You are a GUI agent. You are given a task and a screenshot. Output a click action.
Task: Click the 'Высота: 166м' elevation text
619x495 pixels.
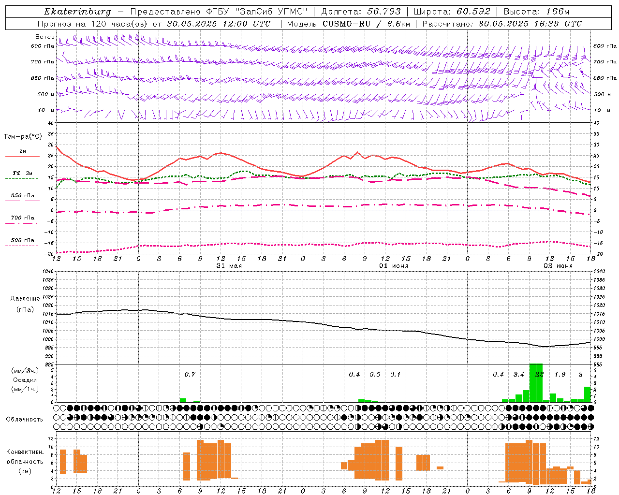tap(536, 12)
